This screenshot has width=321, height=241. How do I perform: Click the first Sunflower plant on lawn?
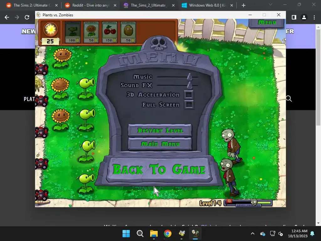click(x=62, y=58)
